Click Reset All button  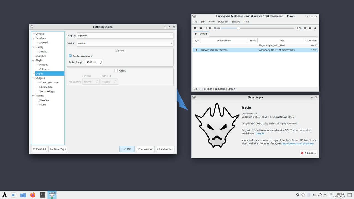click(x=39, y=149)
